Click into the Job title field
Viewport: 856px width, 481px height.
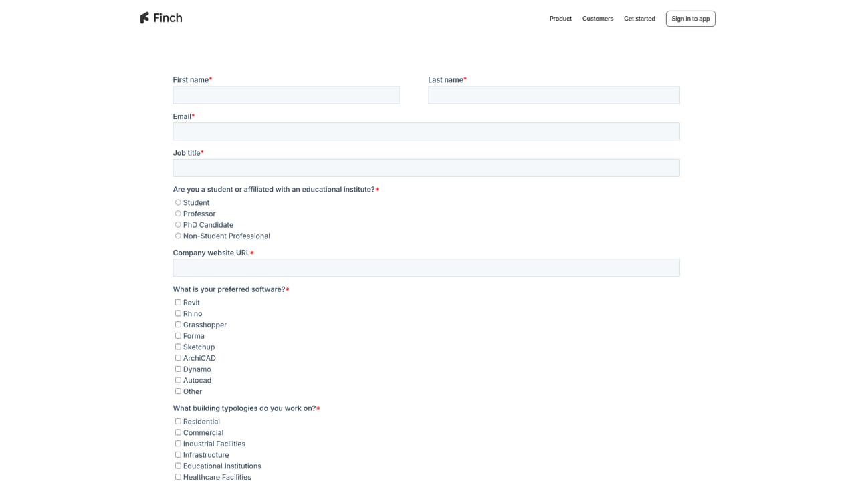(x=426, y=168)
